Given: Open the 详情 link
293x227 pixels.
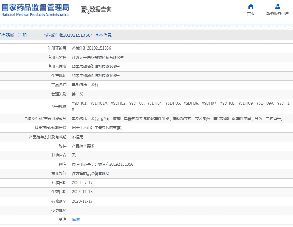Looking at the screenshot, I should point(76,220).
